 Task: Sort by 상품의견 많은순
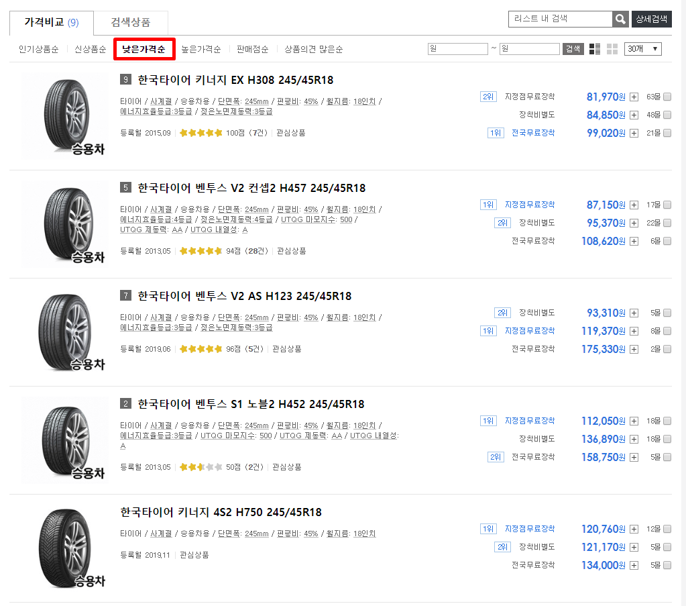tap(314, 49)
